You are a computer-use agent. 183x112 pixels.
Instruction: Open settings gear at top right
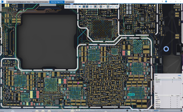click(166, 1)
